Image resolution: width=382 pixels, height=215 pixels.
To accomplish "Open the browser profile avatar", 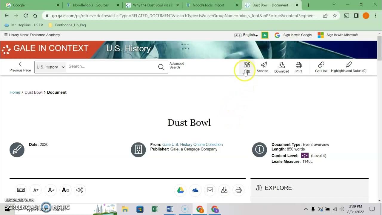I will [x=366, y=16].
